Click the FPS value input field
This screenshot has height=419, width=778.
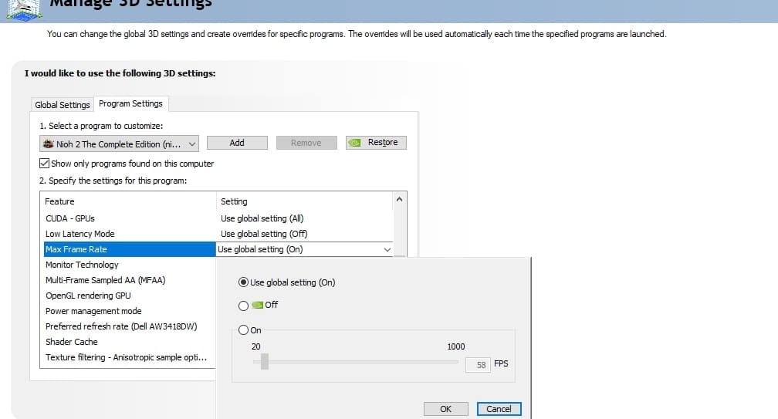pyautogui.click(x=477, y=364)
